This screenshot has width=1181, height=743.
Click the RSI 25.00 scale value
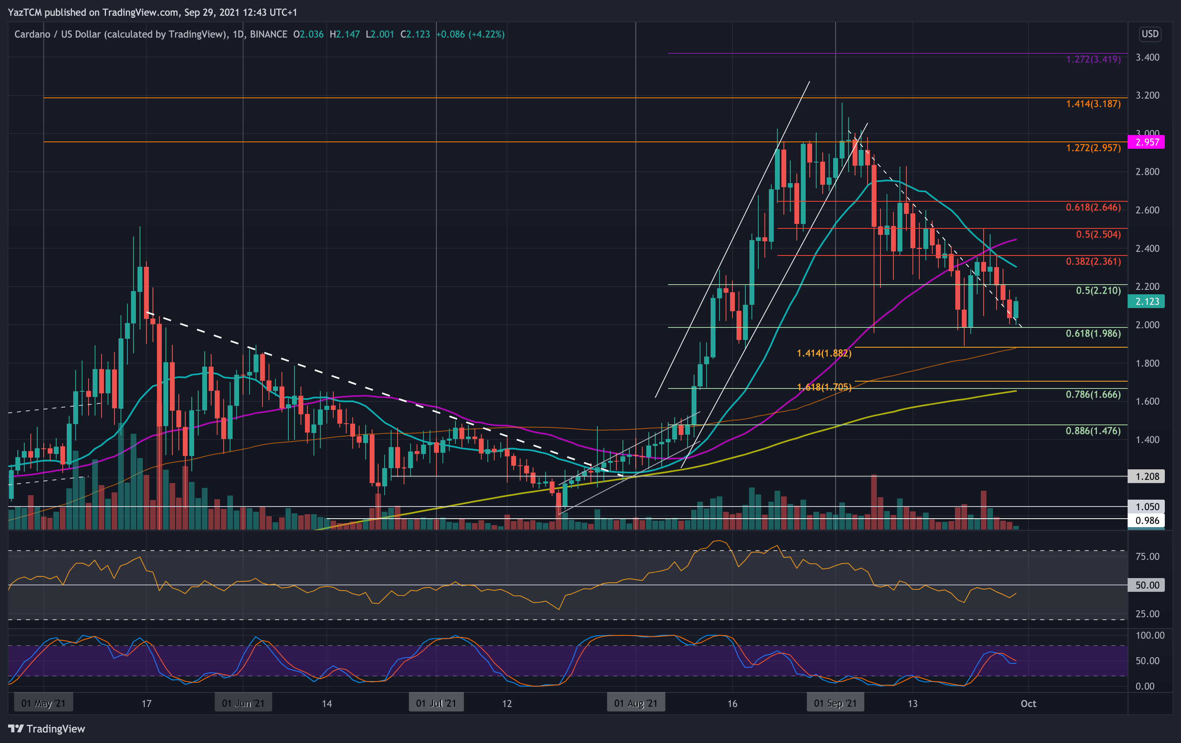1147,614
